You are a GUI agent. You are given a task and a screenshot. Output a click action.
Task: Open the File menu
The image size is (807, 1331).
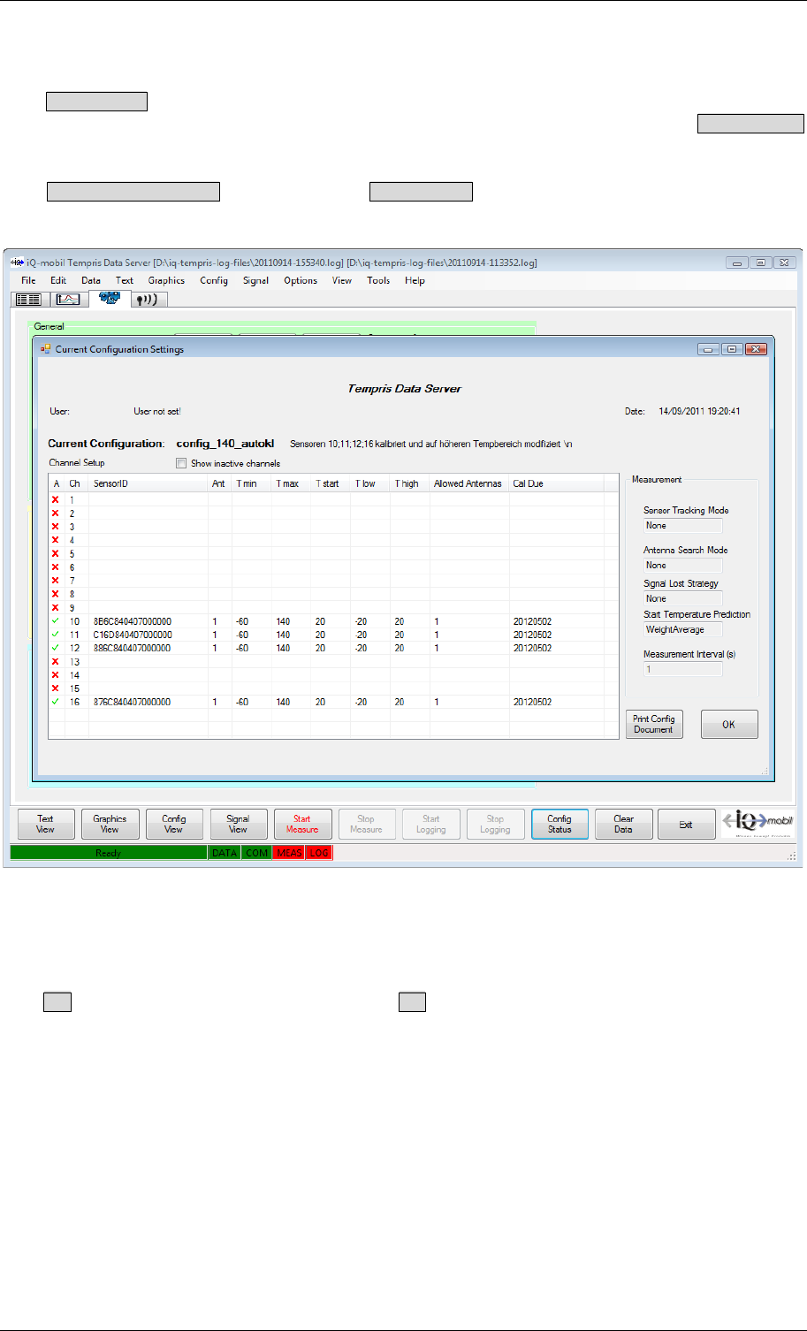(28, 280)
